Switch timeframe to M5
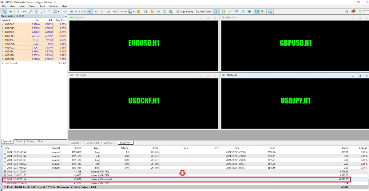The height and width of the screenshot is (191, 369). click(x=71, y=11)
